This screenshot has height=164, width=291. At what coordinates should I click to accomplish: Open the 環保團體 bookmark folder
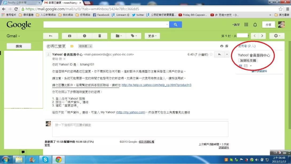26,15
